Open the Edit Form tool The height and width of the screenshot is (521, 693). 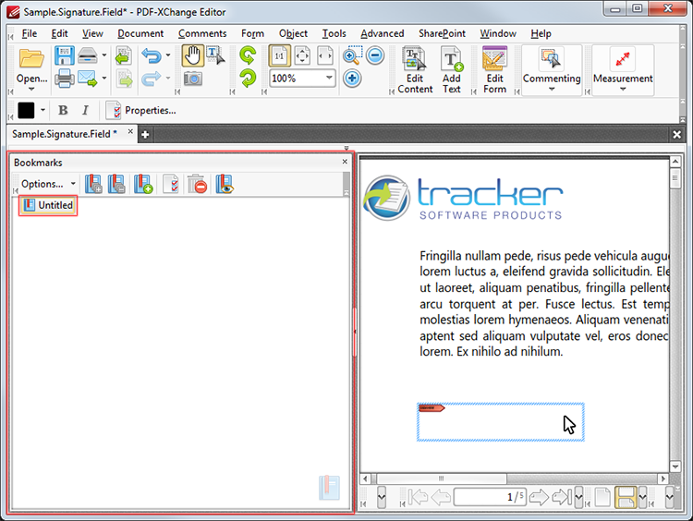point(494,71)
